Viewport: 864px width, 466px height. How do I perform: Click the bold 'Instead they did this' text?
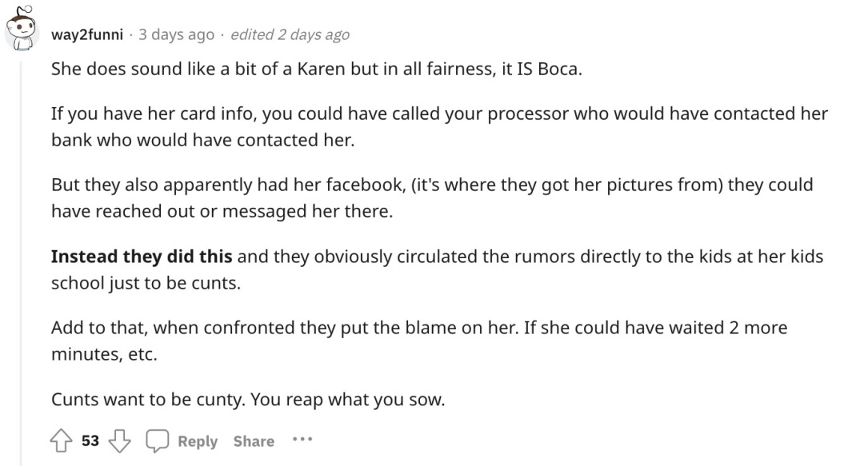[142, 257]
